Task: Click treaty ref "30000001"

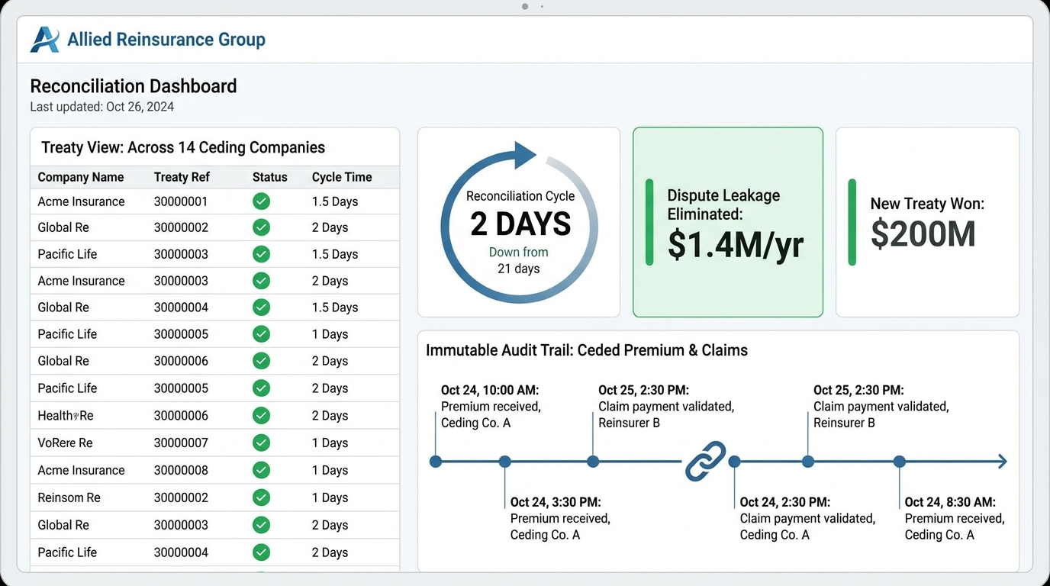Action: (181, 201)
